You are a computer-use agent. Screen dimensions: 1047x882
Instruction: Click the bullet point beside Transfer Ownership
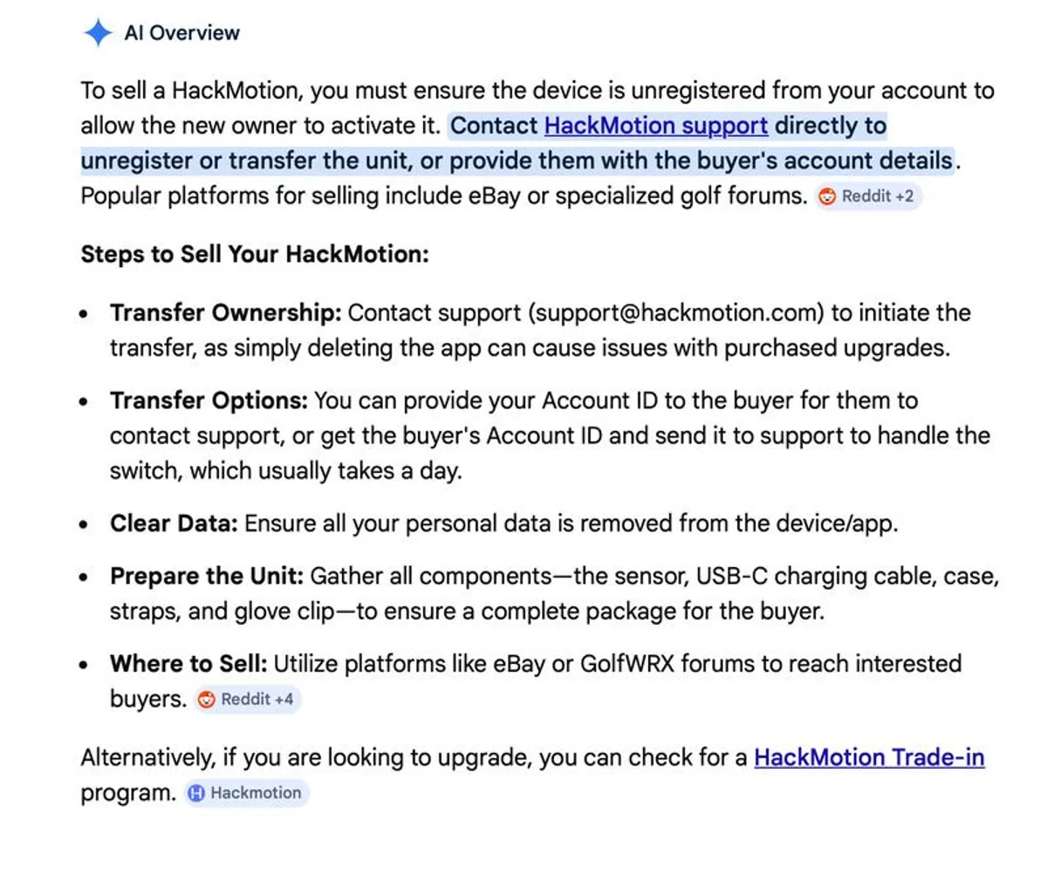[84, 313]
